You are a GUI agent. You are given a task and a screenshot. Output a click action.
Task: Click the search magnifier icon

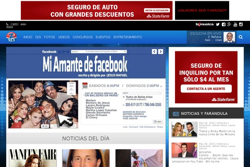(240, 37)
